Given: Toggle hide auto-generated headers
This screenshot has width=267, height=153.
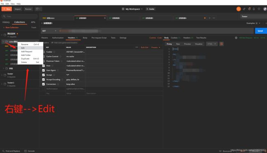Looking at the screenshot, I should coord(64,43).
